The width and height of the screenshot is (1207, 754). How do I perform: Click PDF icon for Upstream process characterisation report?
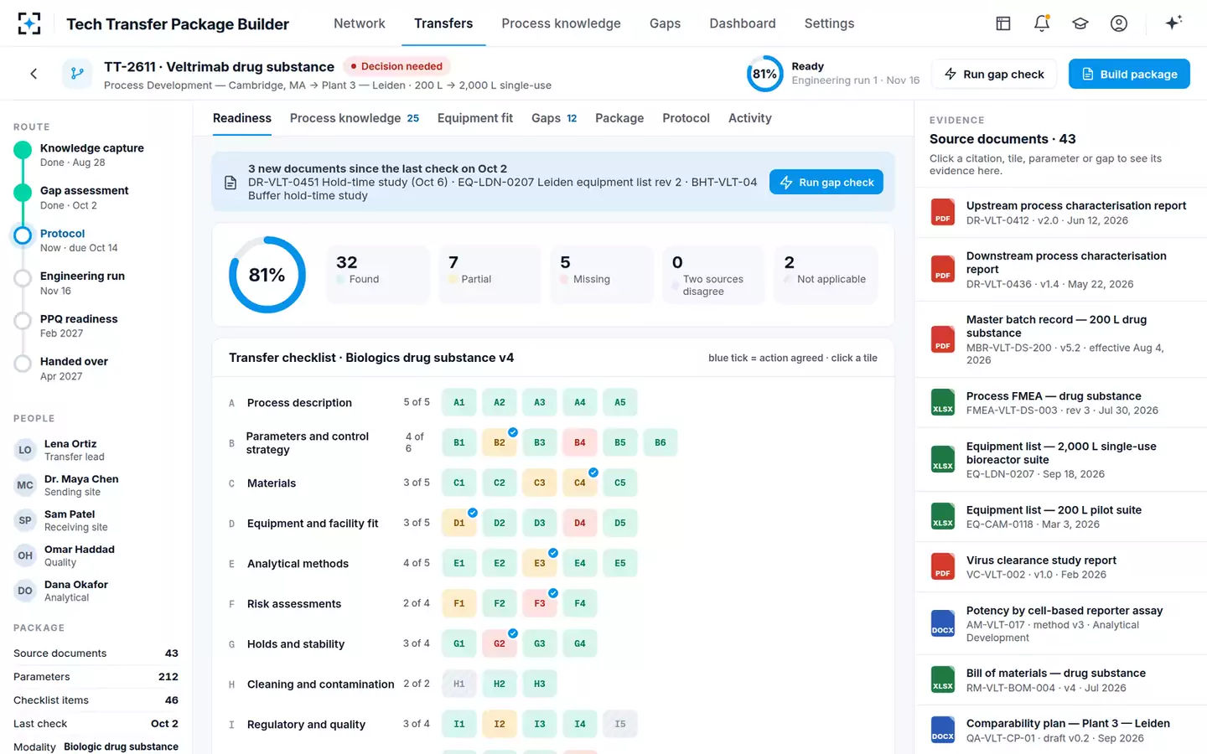click(943, 212)
